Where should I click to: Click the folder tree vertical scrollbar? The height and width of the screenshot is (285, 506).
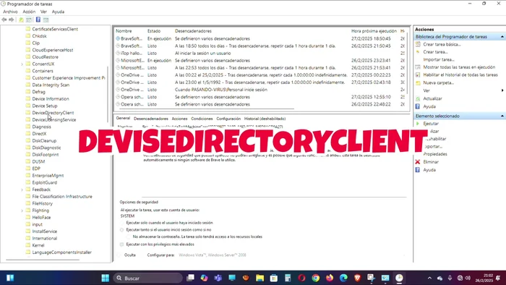coord(108,94)
